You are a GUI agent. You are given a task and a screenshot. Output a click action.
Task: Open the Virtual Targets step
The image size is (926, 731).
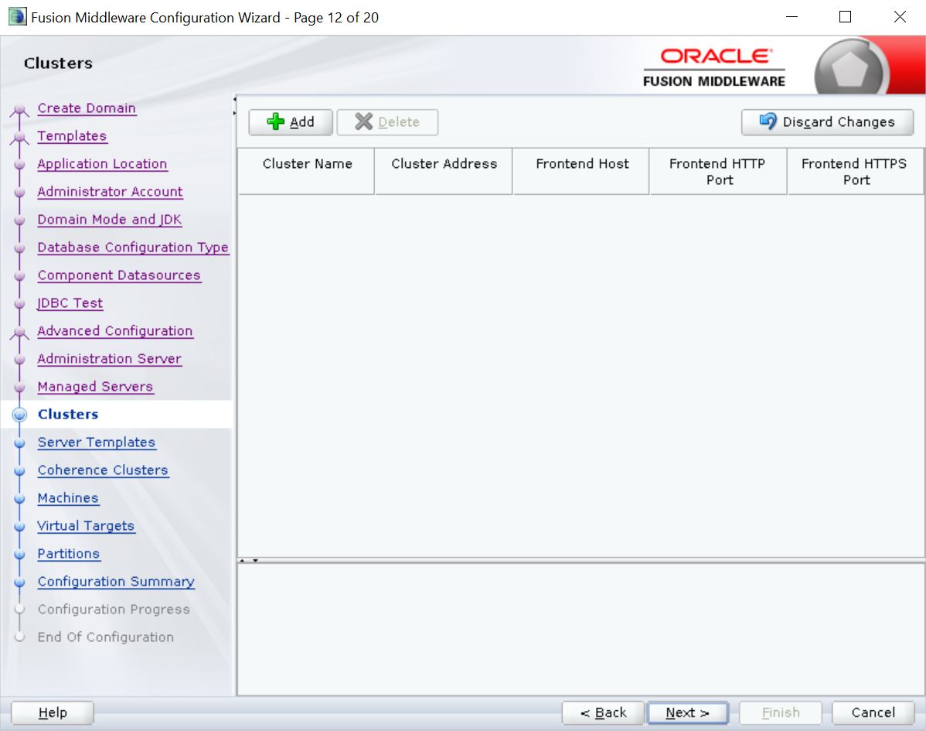point(86,526)
